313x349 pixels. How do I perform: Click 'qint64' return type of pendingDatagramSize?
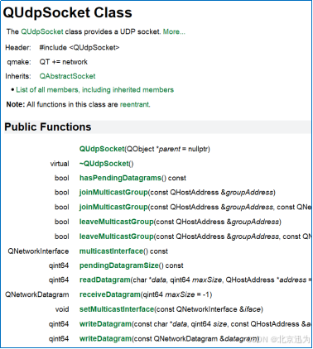pyautogui.click(x=59, y=265)
